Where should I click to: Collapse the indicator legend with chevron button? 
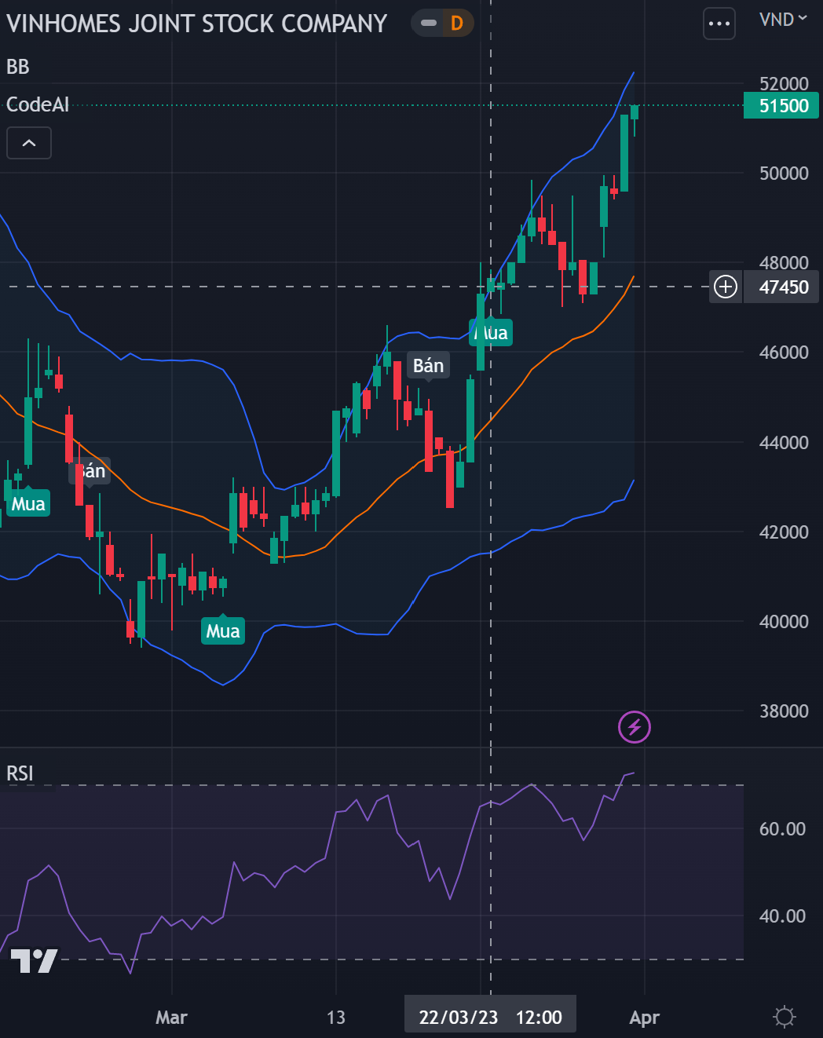pos(29,143)
